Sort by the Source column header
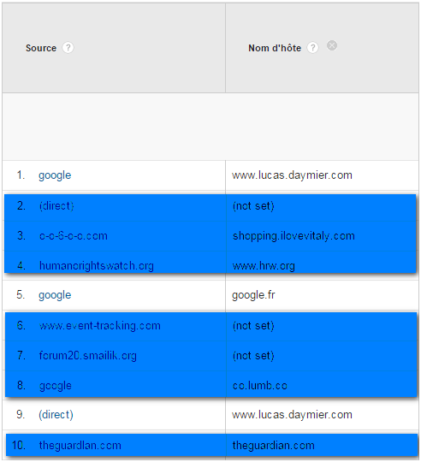 coord(41,48)
